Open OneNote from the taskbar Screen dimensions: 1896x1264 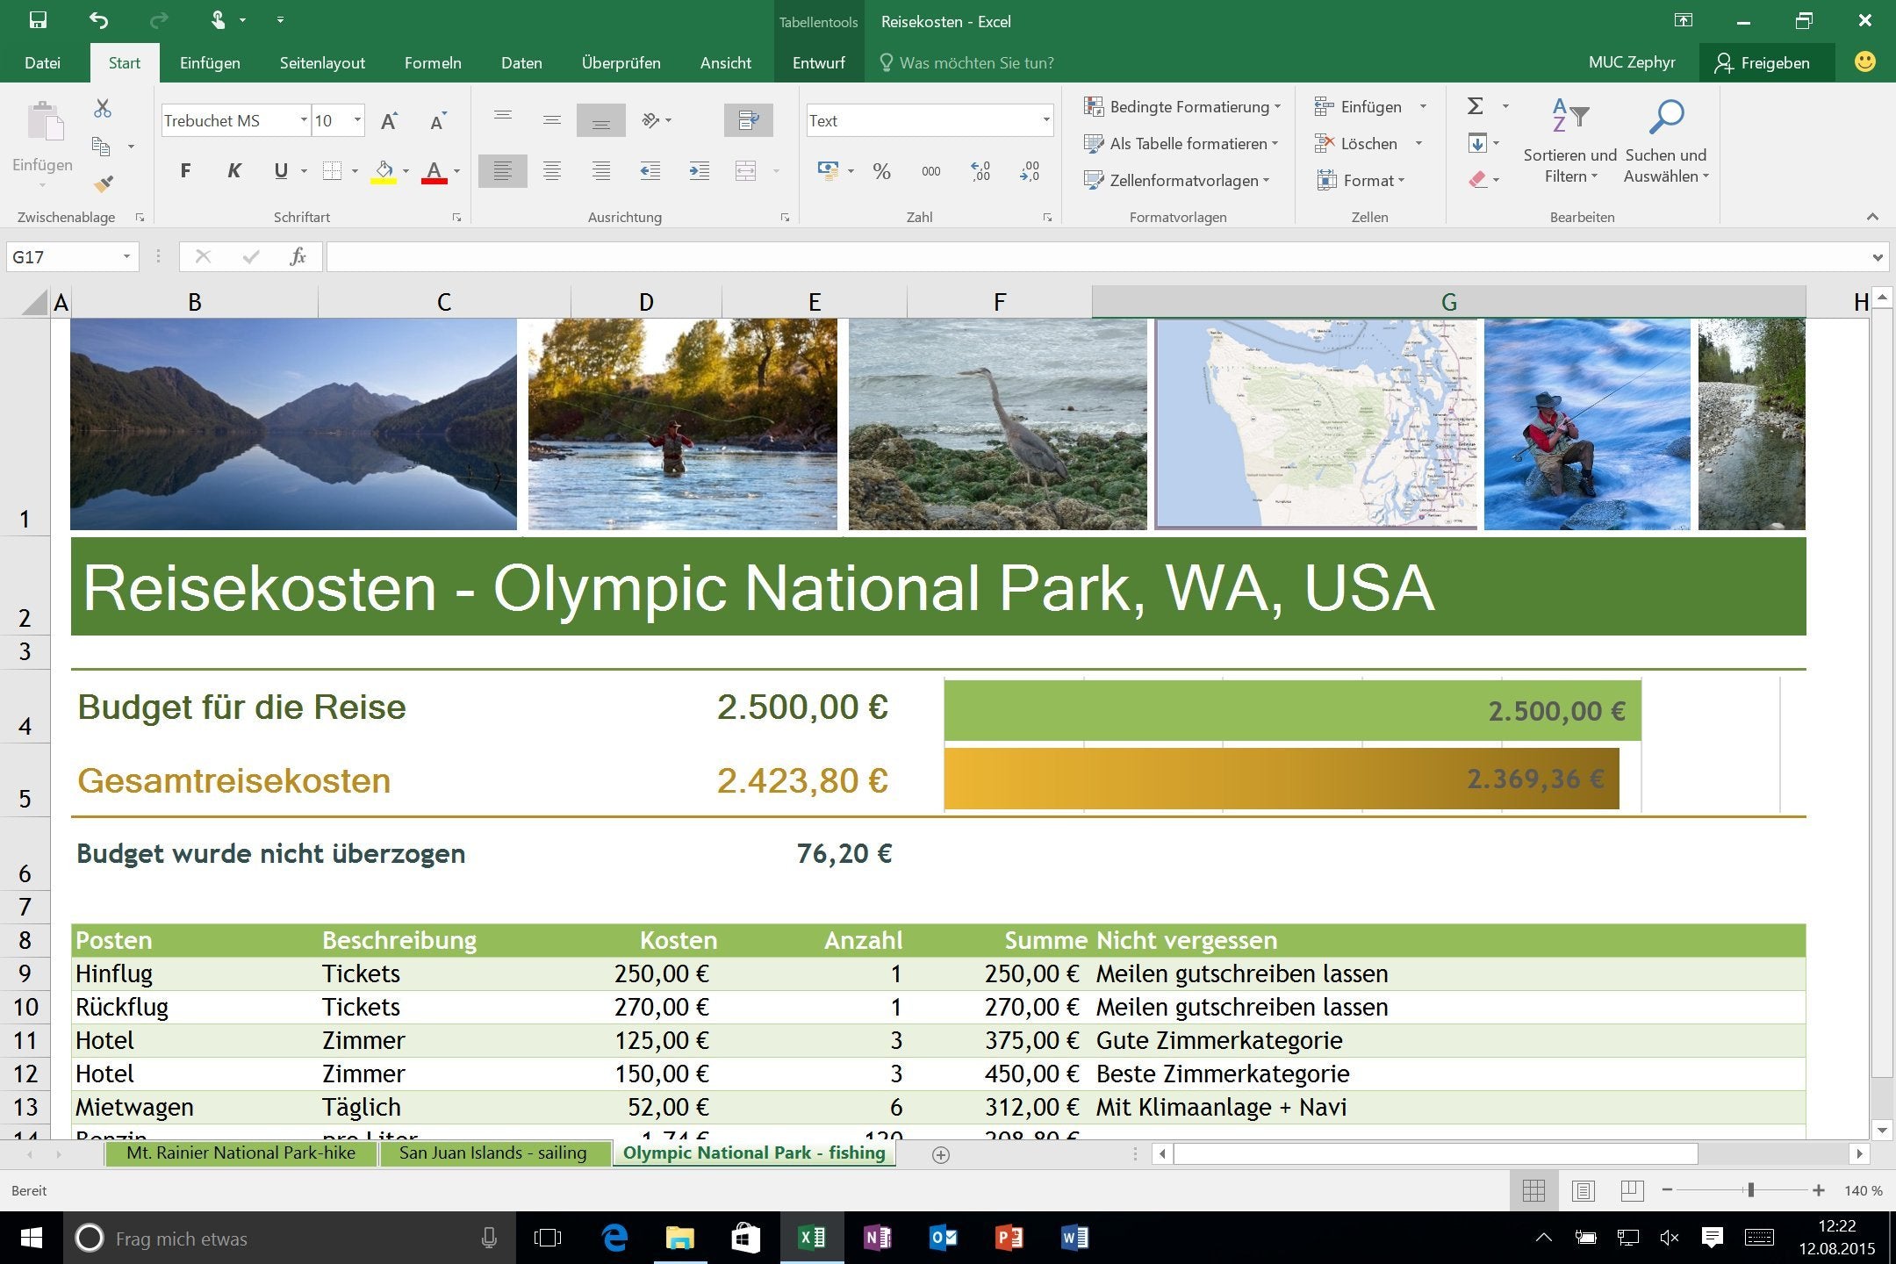[877, 1238]
